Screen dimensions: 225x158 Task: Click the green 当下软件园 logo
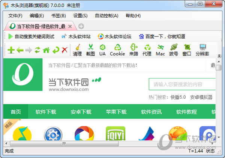(x=23, y=74)
